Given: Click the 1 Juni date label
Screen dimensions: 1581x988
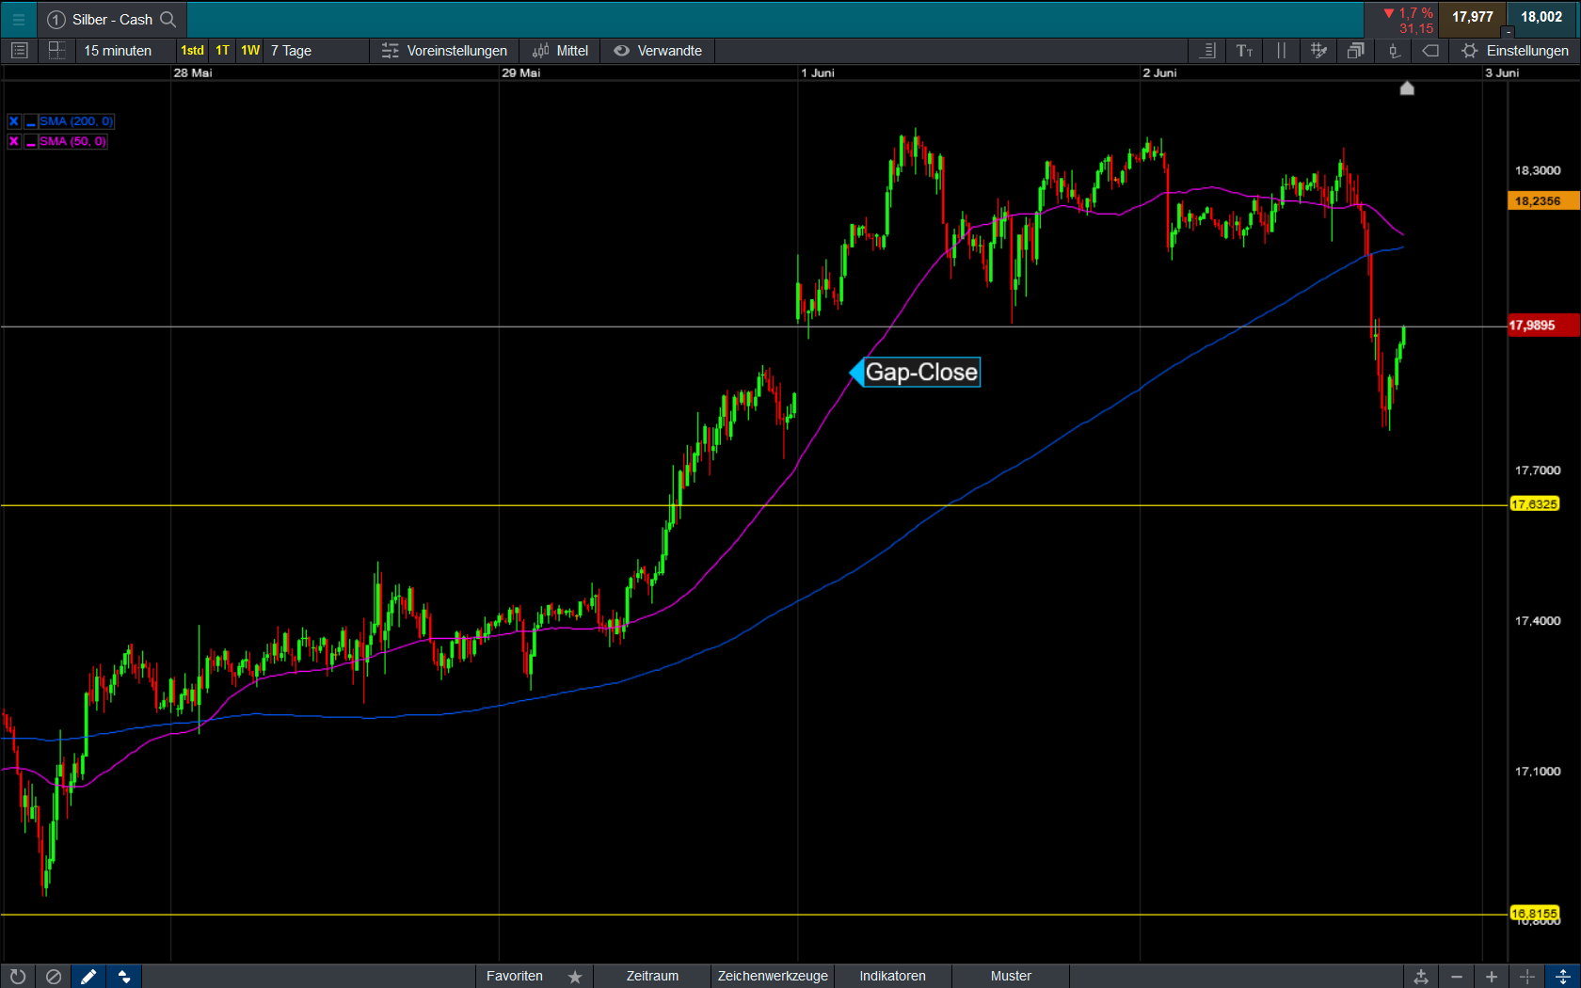Looking at the screenshot, I should point(817,72).
